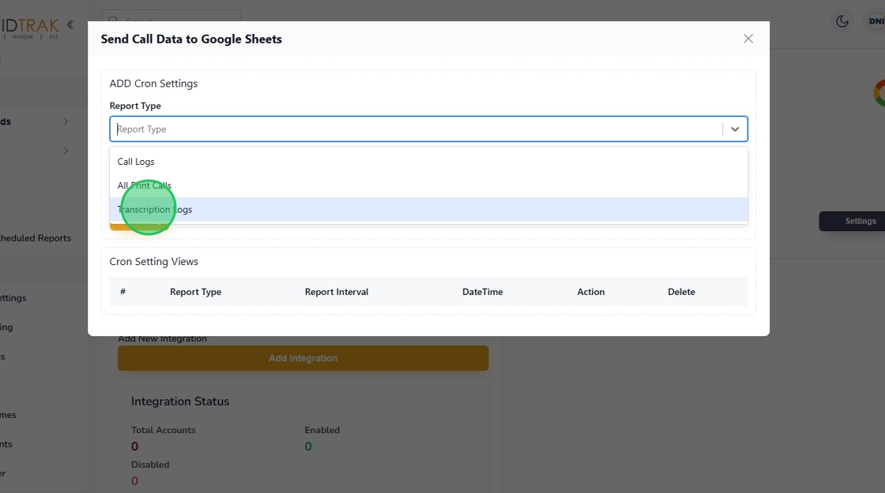Expand the first sidebar chevron arrow

tap(66, 121)
